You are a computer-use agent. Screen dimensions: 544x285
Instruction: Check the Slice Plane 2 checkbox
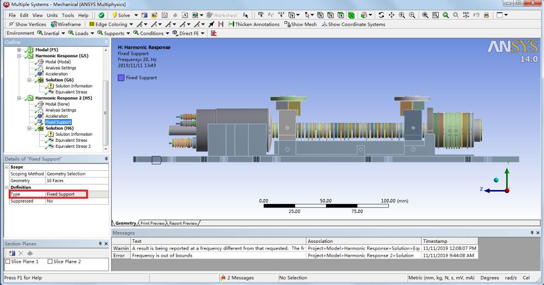click(x=50, y=261)
